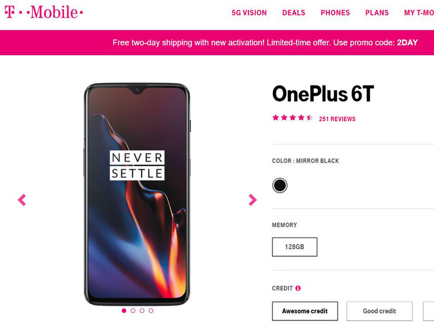
Task: Click the T-Mobile logo
Action: pyautogui.click(x=43, y=12)
